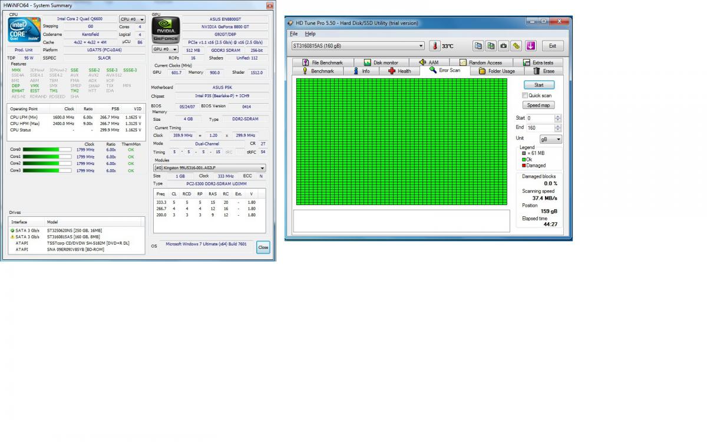Viewport: 707px width, 442px height.
Task: Open the File menu in HD Tune
Action: tap(293, 34)
